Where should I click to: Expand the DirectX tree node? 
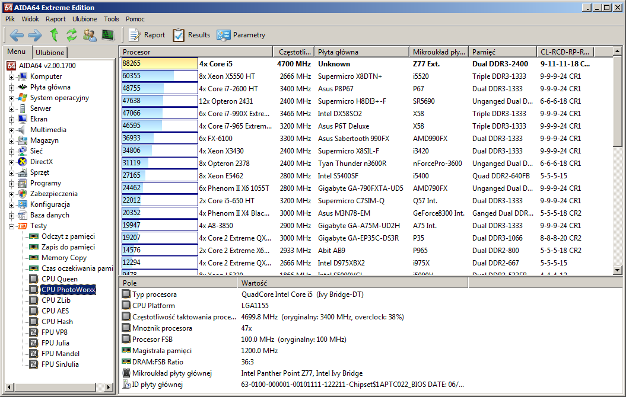coord(12,162)
